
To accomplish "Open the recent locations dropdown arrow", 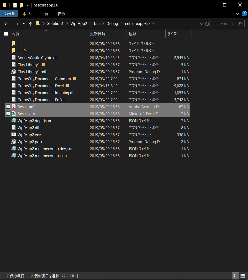I will tap(24, 24).
